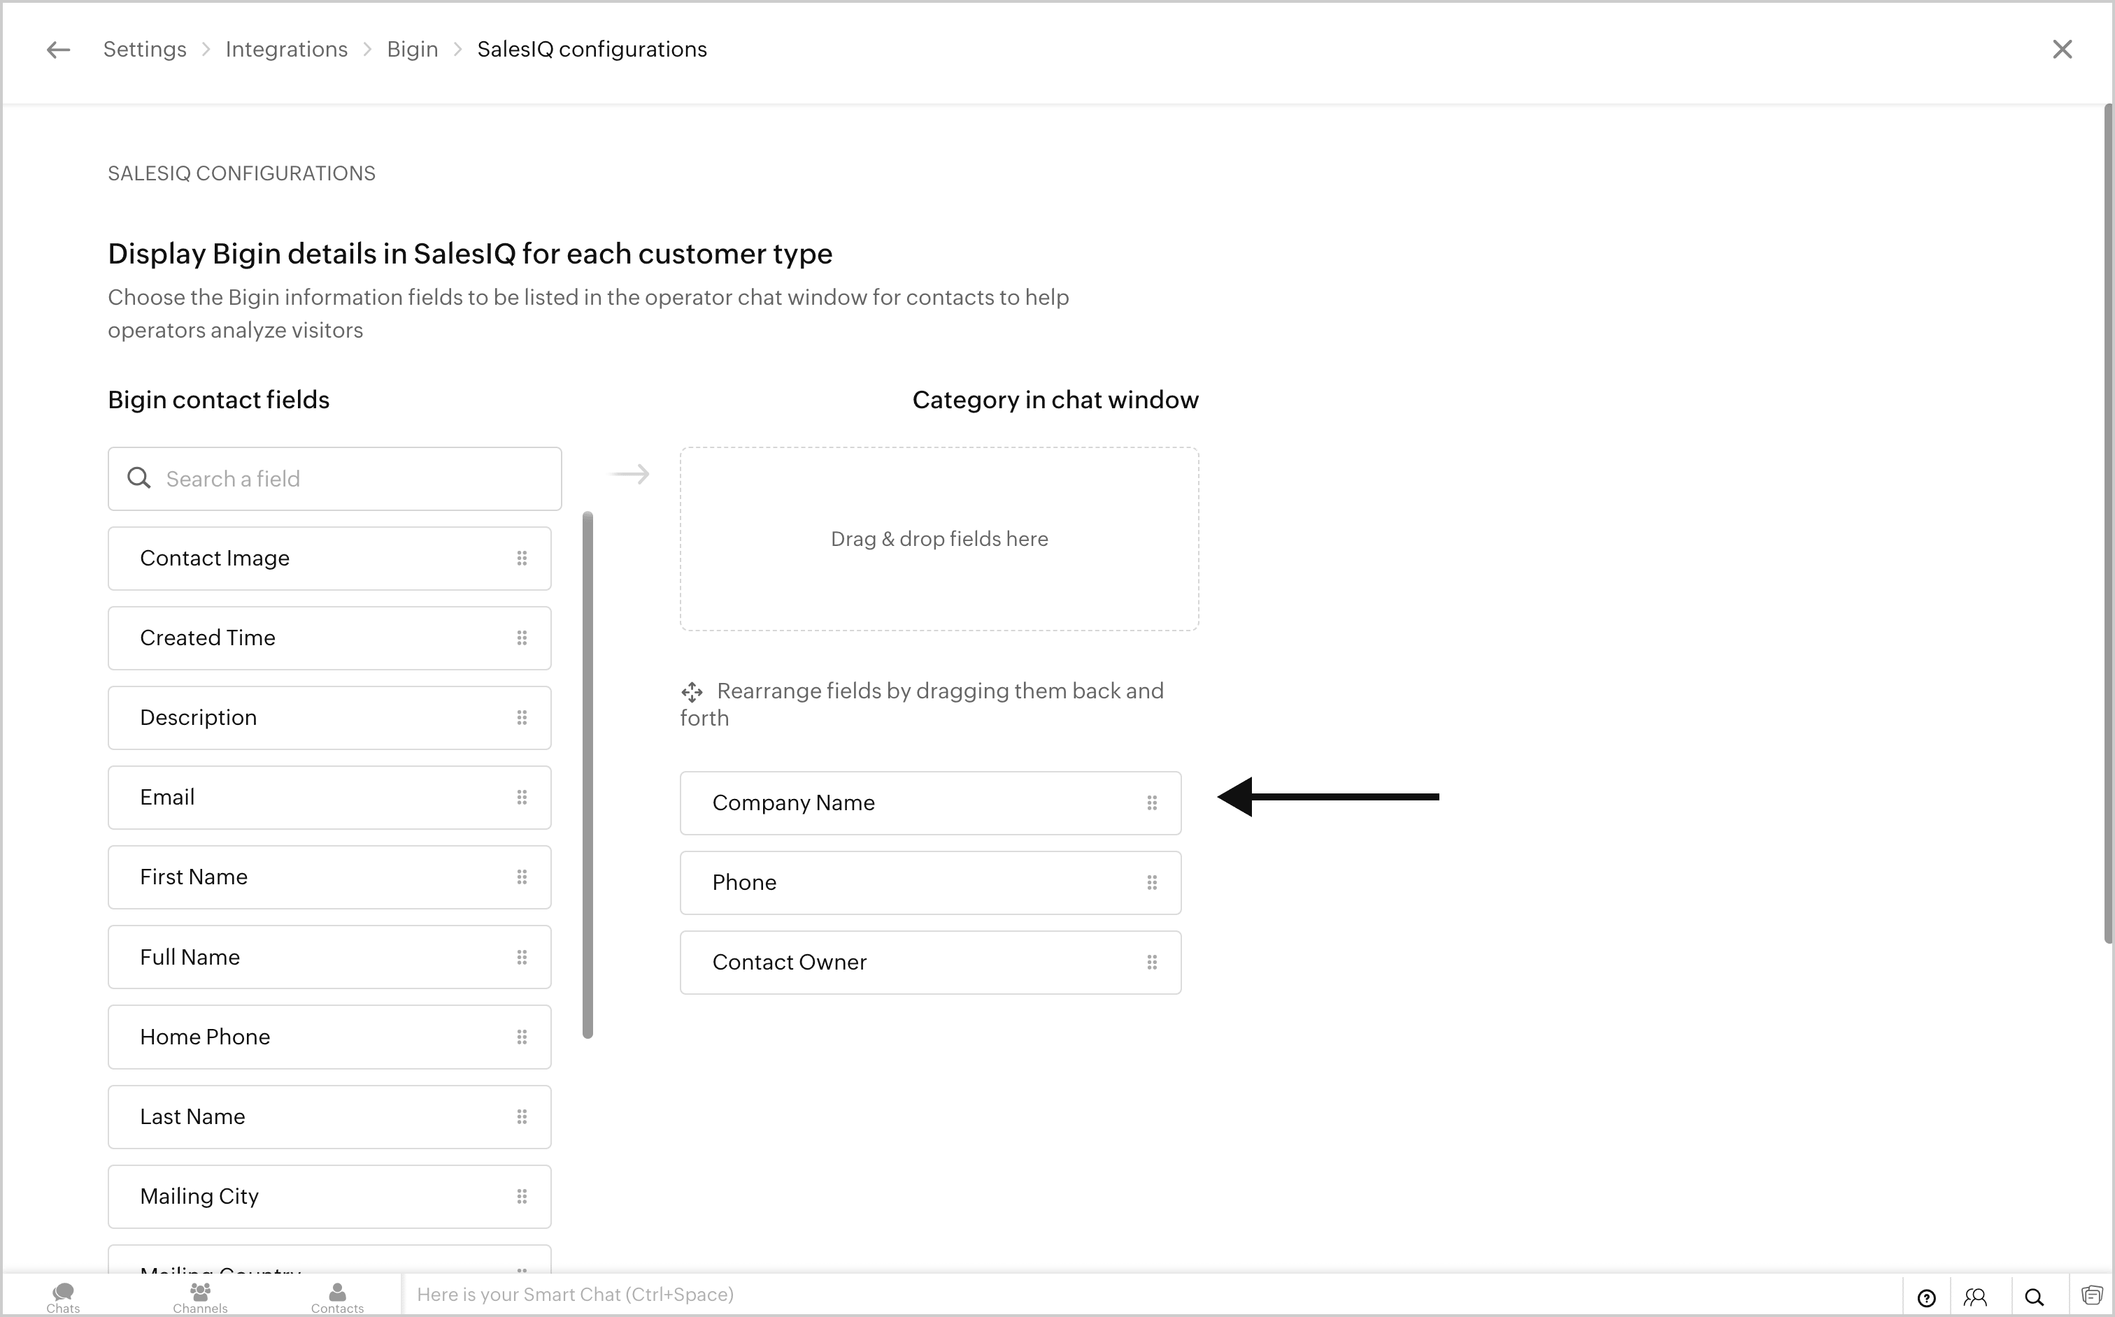2115x1317 pixels.
Task: Select the Company Name category field
Action: click(x=931, y=803)
